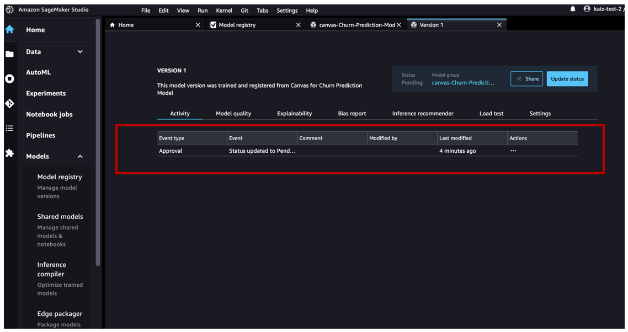Click the Share button
This screenshot has height=332, width=628.
click(526, 79)
